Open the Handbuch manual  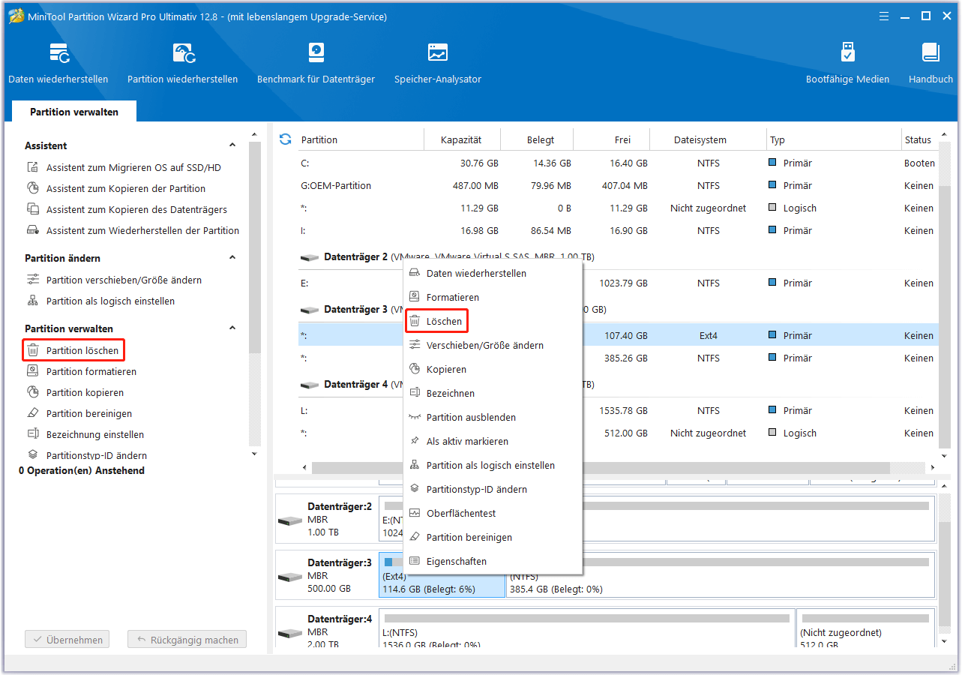tap(931, 63)
